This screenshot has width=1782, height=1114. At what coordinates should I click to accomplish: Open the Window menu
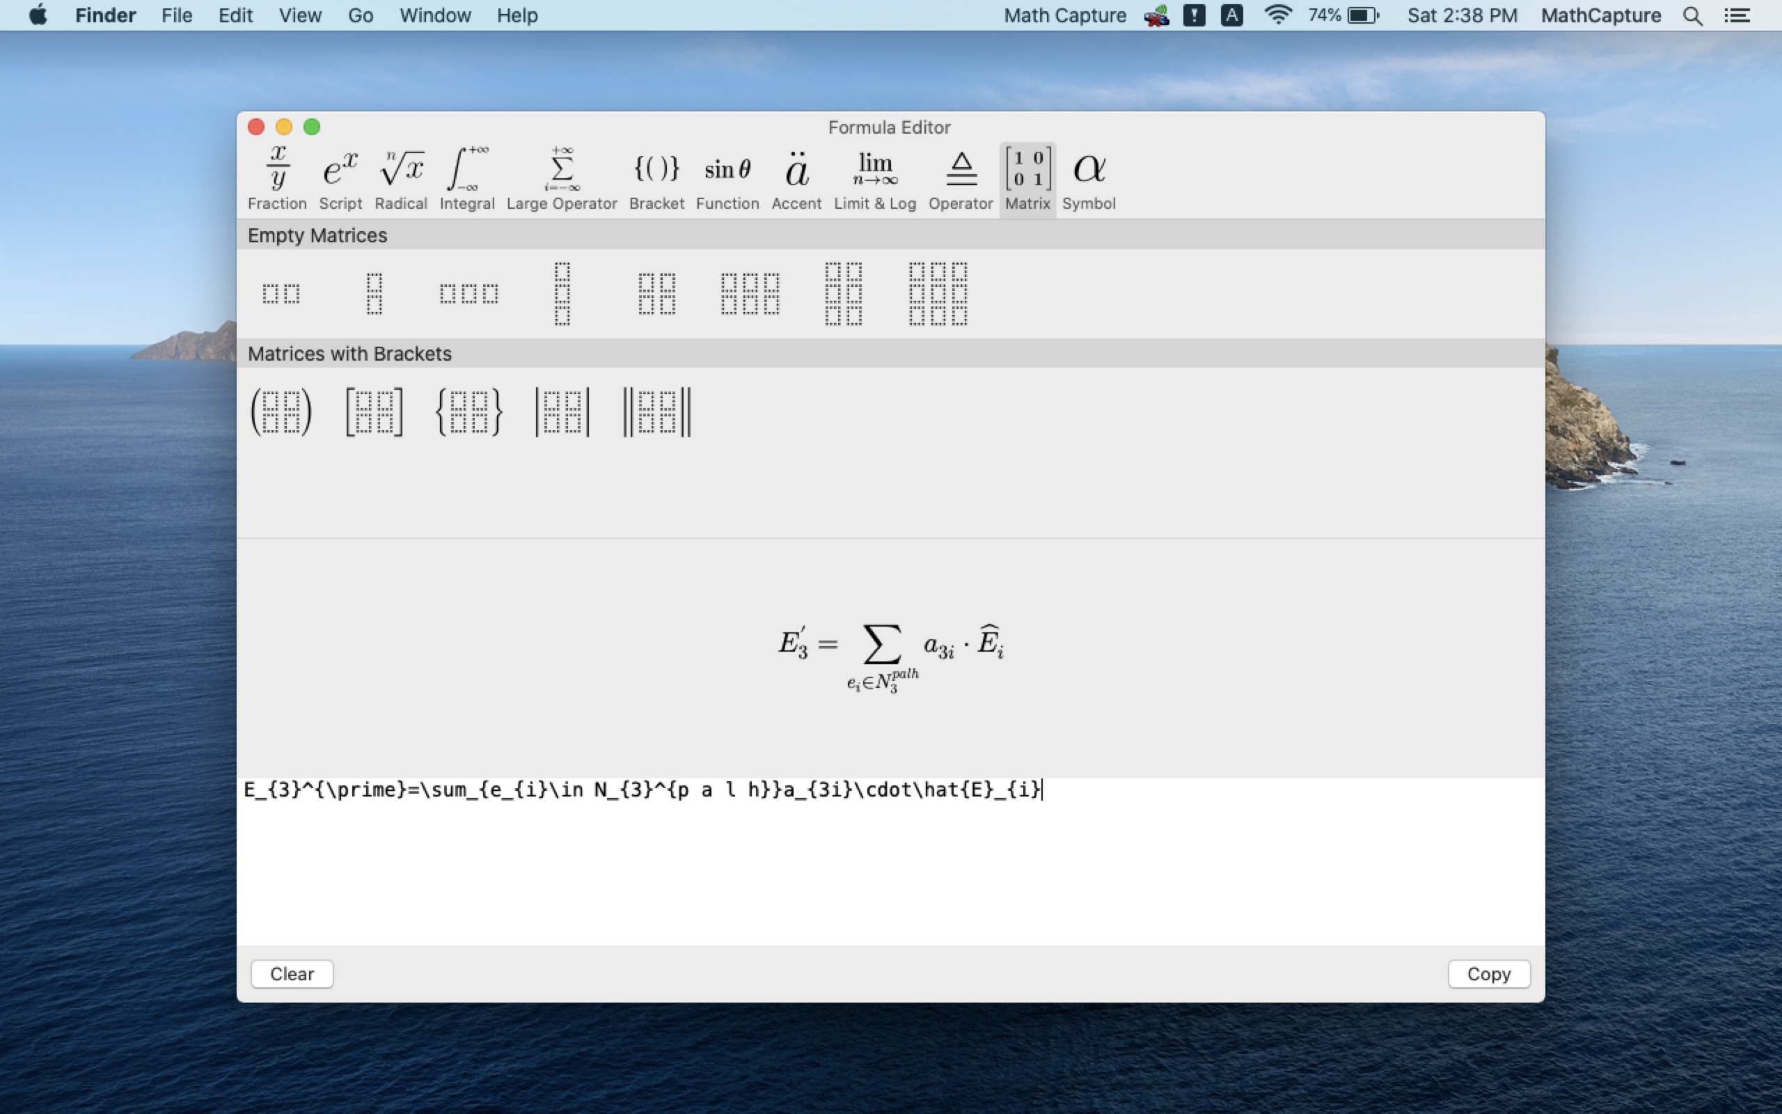pos(434,15)
